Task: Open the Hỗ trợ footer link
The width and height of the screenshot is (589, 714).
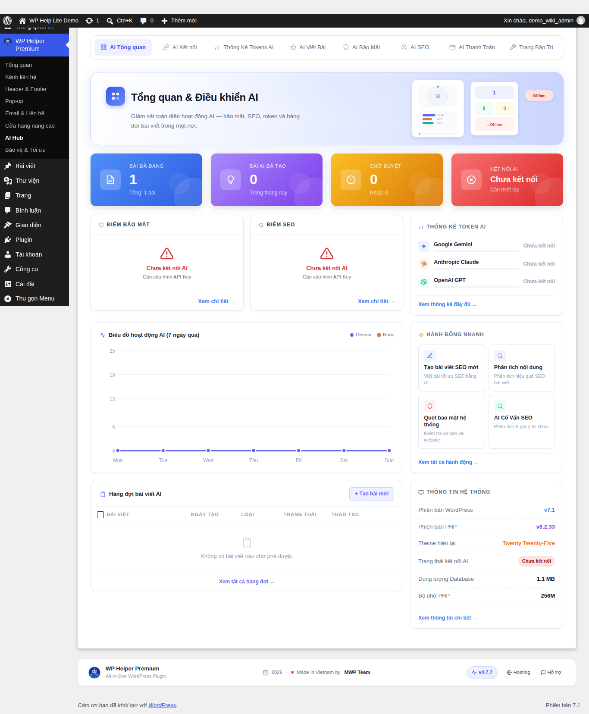Action: 551,673
